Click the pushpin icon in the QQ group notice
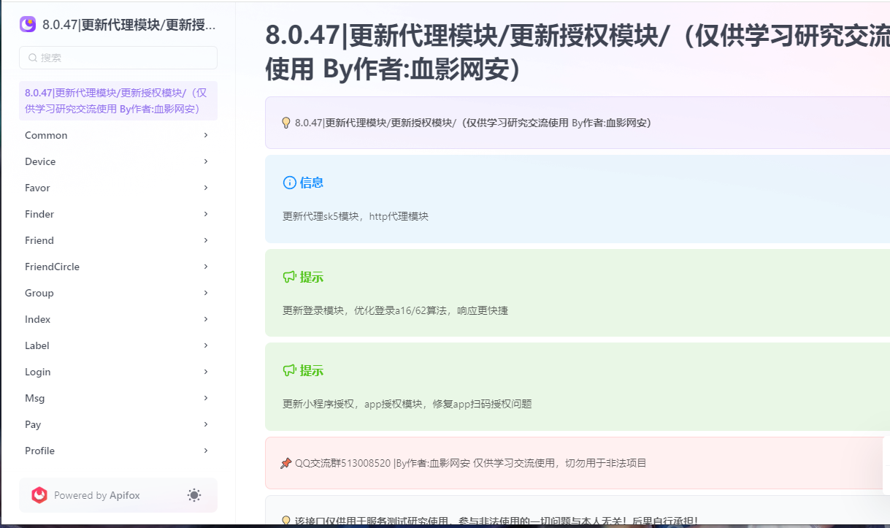The width and height of the screenshot is (890, 528). coord(285,462)
